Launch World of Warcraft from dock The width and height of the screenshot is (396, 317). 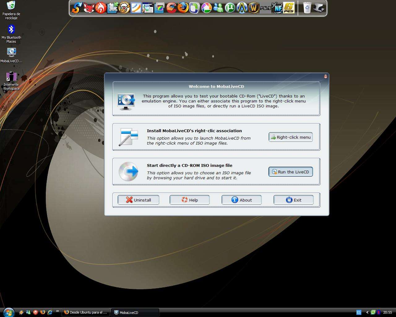pos(253,8)
